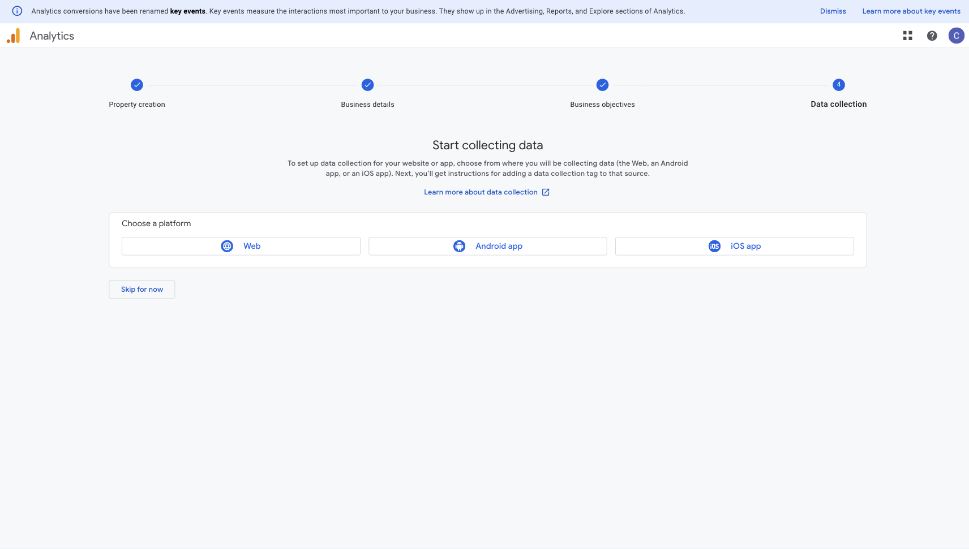Open the Help question mark icon
The image size is (969, 549).
click(x=932, y=36)
